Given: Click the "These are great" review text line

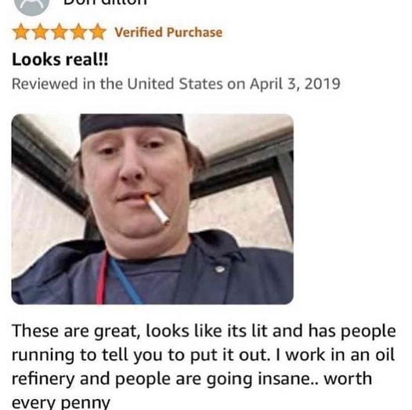Looking at the screenshot, I should point(204,331).
